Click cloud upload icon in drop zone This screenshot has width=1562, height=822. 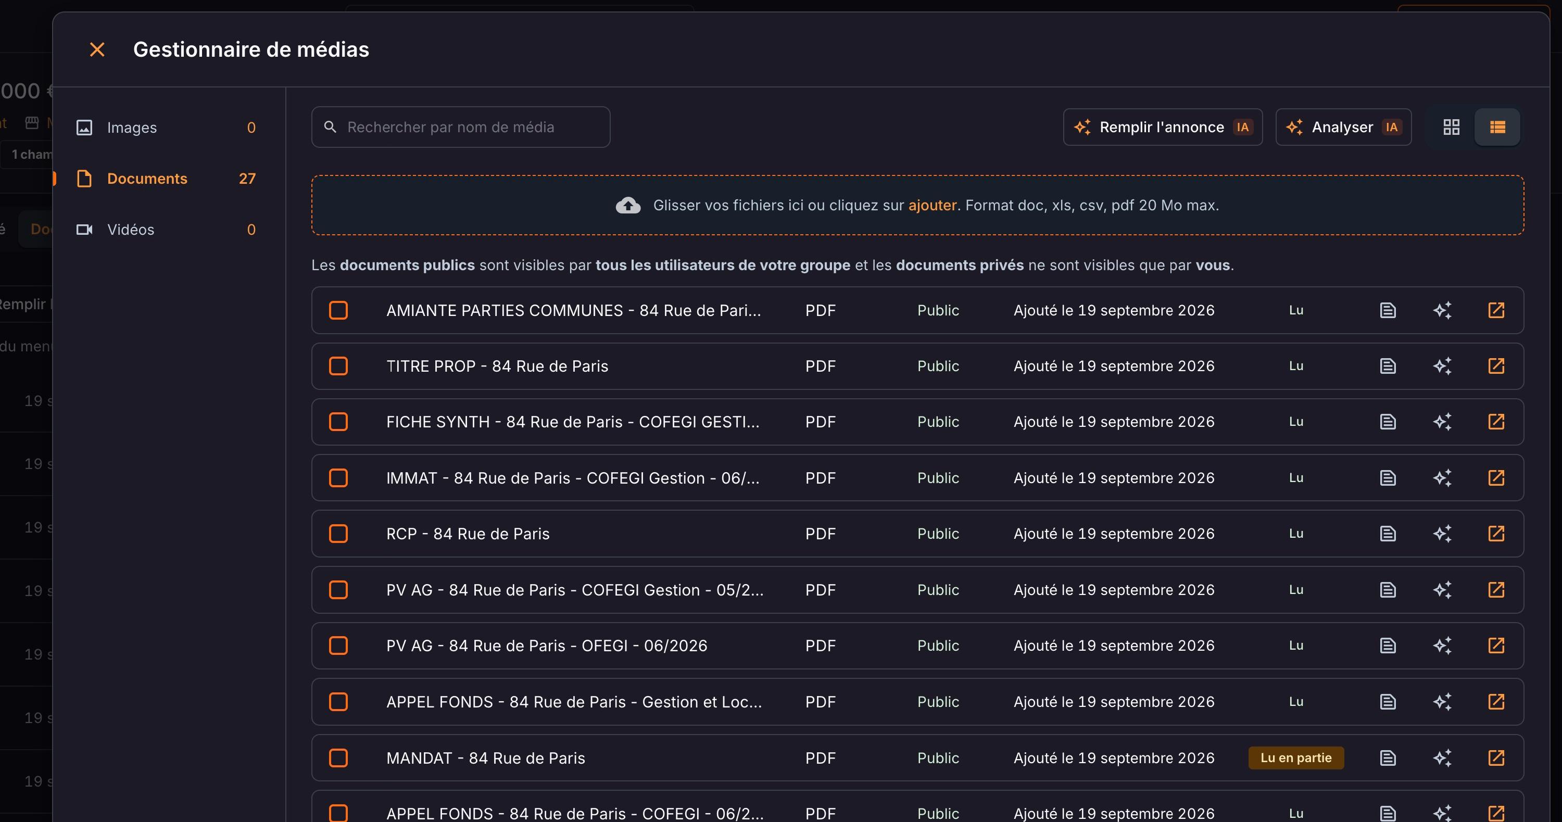[628, 206]
